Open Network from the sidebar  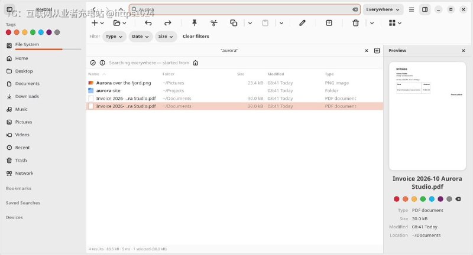(43, 173)
